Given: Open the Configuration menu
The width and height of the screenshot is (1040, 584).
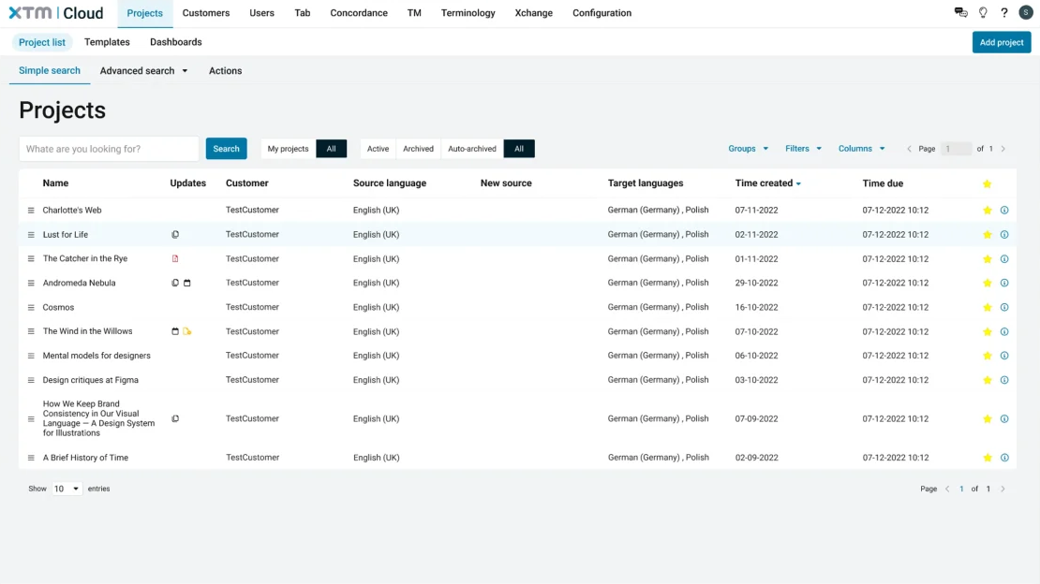Looking at the screenshot, I should (x=602, y=13).
